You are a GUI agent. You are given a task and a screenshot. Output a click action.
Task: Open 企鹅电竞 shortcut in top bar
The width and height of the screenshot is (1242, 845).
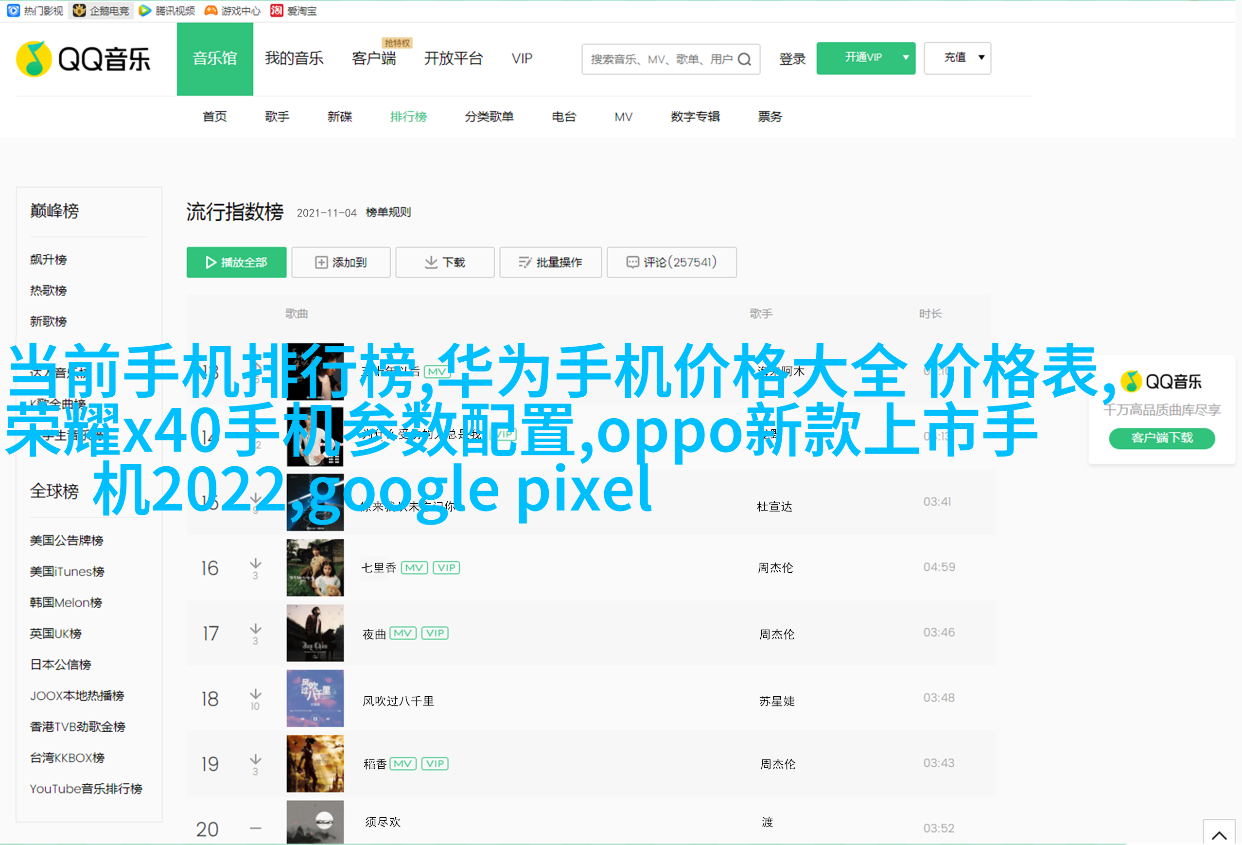(x=101, y=11)
